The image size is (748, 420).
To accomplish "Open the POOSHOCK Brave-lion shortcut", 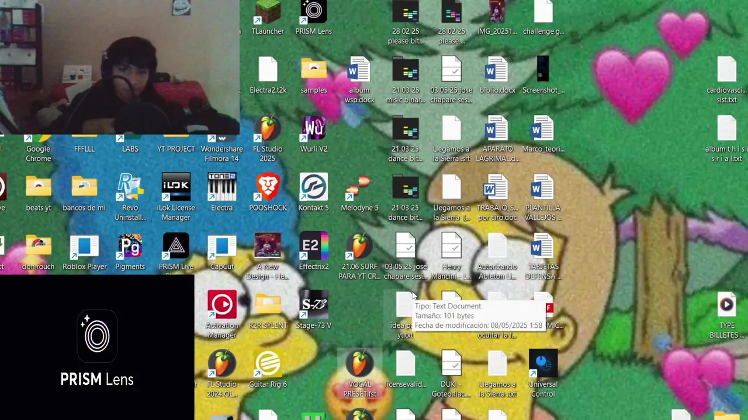I will pos(268,193).
